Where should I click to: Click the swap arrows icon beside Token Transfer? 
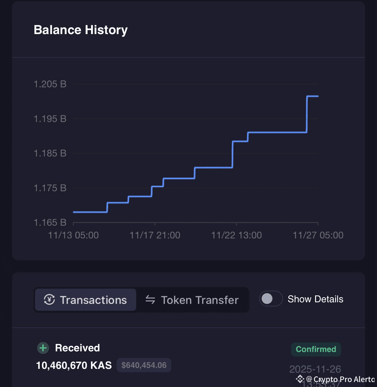click(150, 300)
